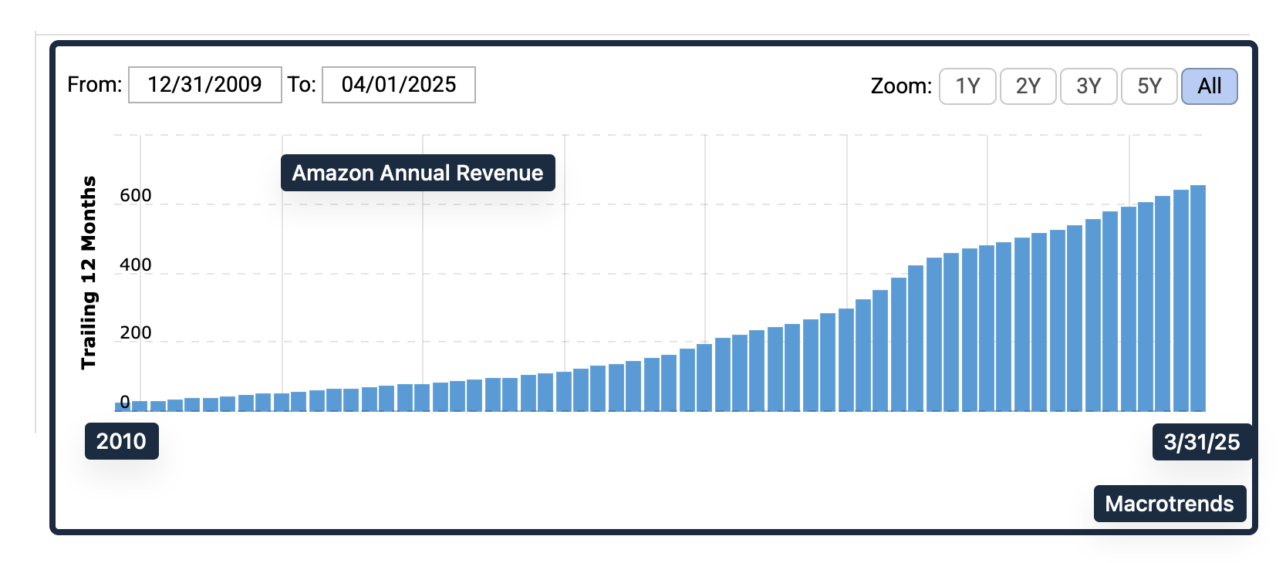Set zoom to 5Y
1286x563 pixels.
[1149, 86]
